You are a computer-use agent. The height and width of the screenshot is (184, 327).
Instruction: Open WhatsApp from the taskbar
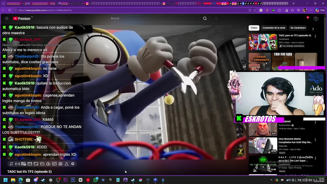coord(96,180)
